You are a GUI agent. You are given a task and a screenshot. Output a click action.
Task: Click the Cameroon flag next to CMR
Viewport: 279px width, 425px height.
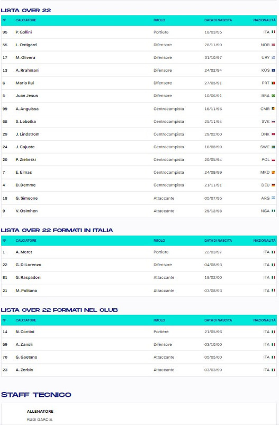pyautogui.click(x=273, y=109)
